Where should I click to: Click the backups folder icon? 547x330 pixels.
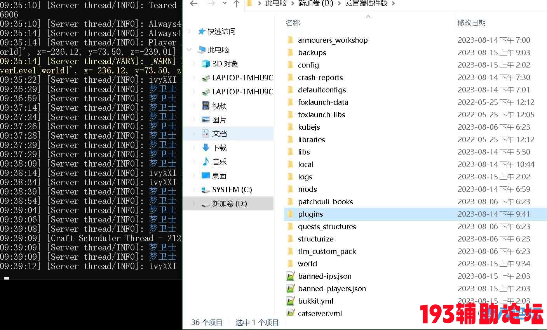[x=290, y=52]
